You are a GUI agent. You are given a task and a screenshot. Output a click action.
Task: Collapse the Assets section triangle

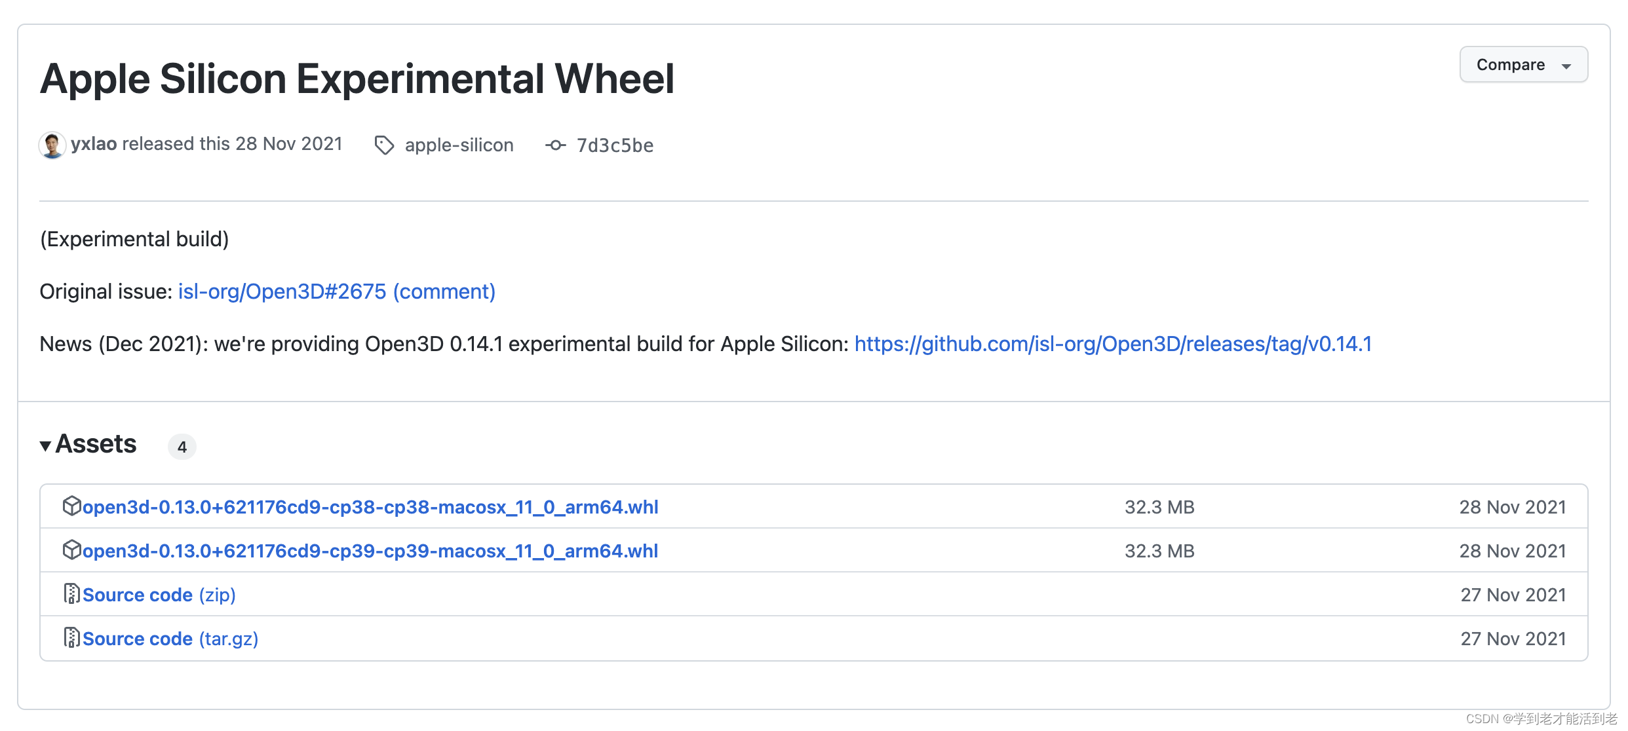coord(45,446)
